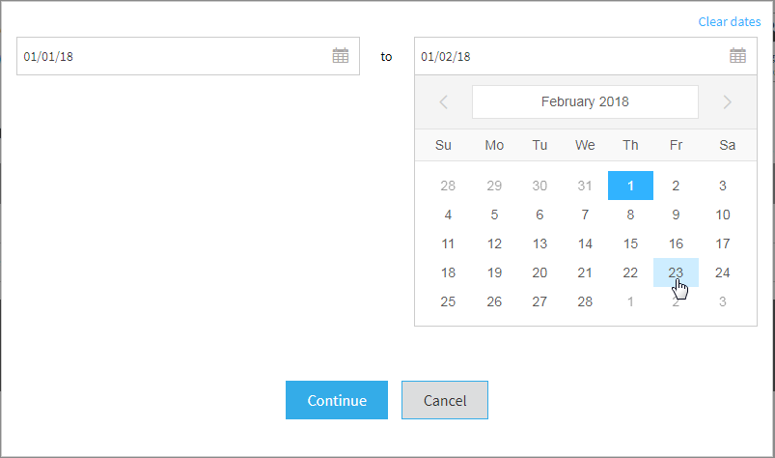Viewport: 775px width, 458px height.
Task: Select February 1 highlighted date
Action: [x=630, y=186]
